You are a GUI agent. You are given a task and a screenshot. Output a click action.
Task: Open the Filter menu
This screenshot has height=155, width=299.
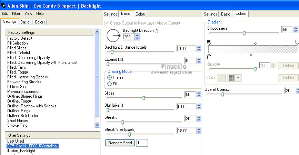[16, 13]
